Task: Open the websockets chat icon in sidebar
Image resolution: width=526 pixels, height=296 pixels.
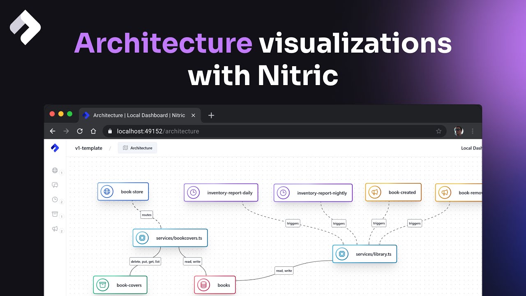Action: [55, 185]
